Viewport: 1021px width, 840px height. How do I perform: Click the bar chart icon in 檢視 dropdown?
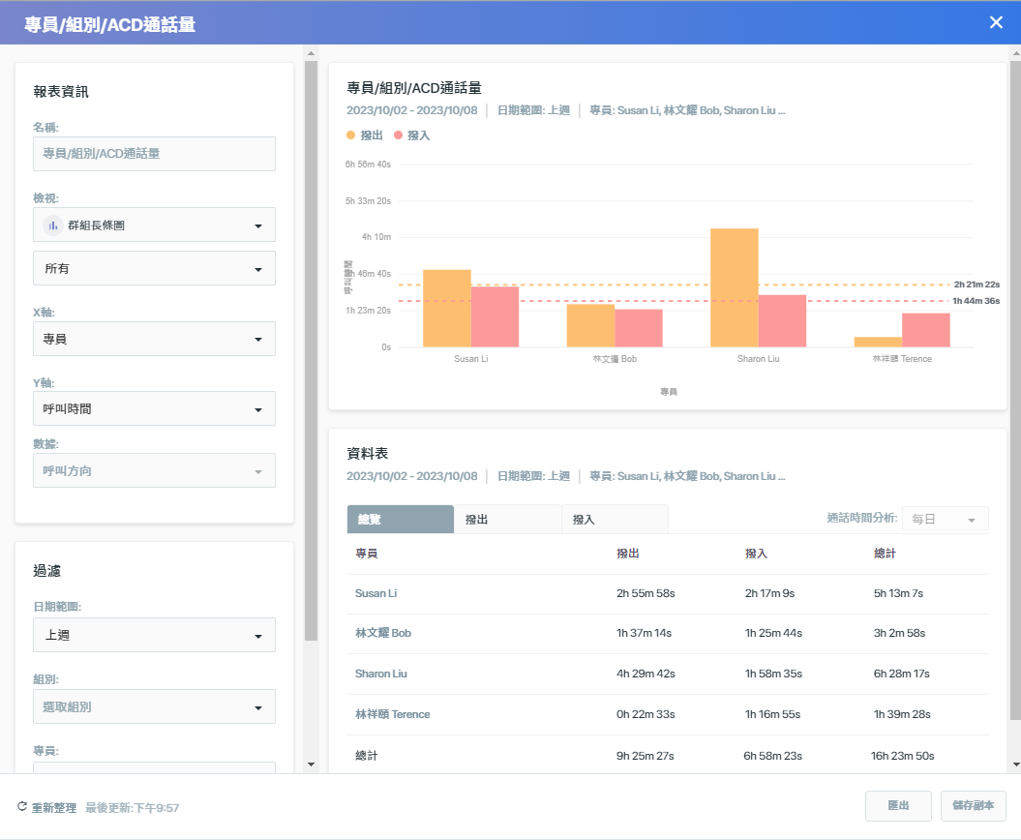[52, 225]
